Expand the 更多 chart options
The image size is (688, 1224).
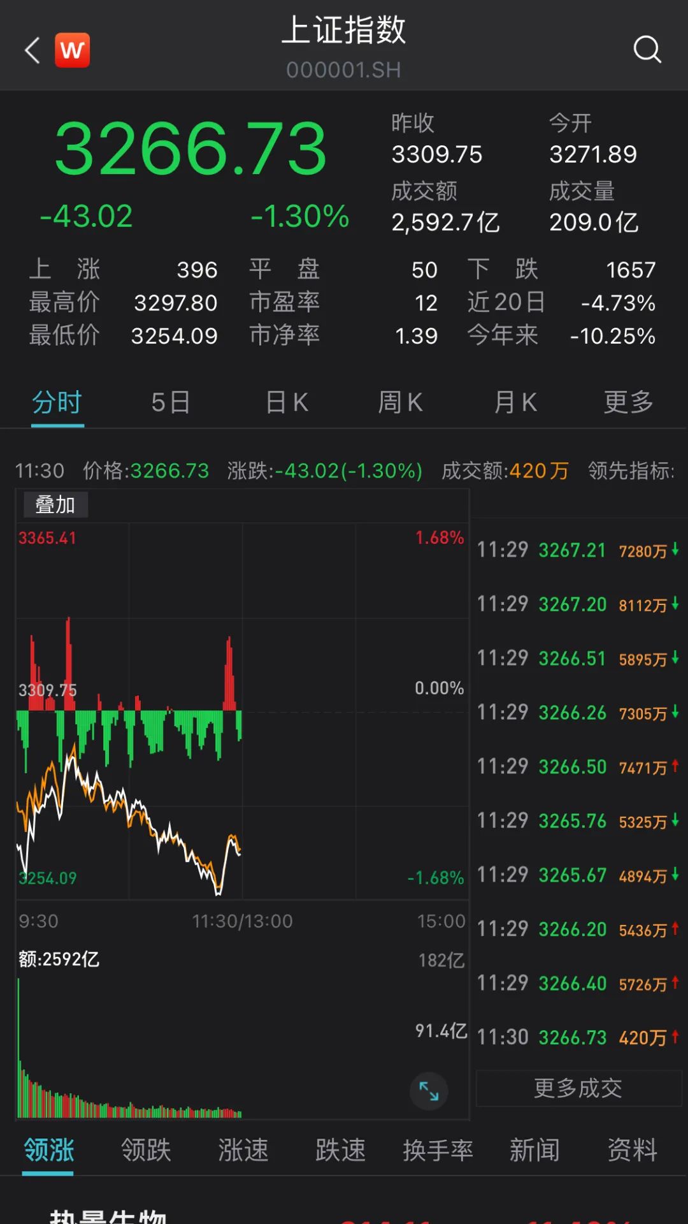(629, 402)
